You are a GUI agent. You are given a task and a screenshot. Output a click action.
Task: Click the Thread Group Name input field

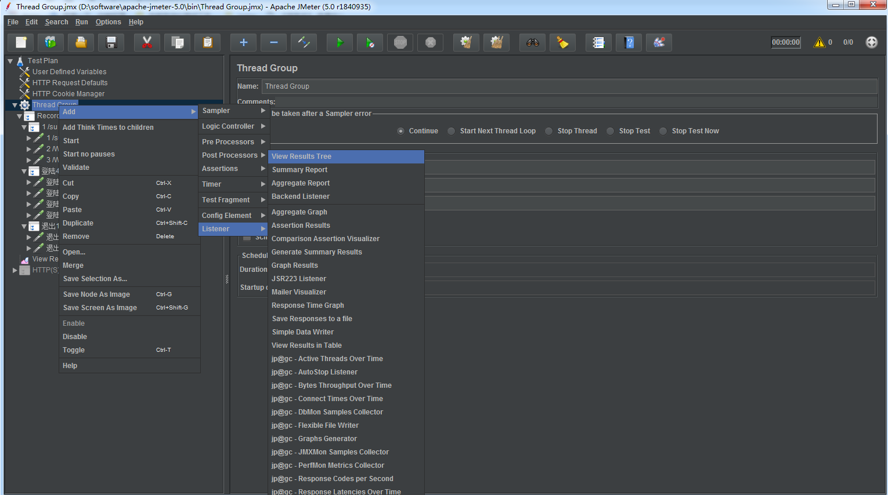(569, 86)
